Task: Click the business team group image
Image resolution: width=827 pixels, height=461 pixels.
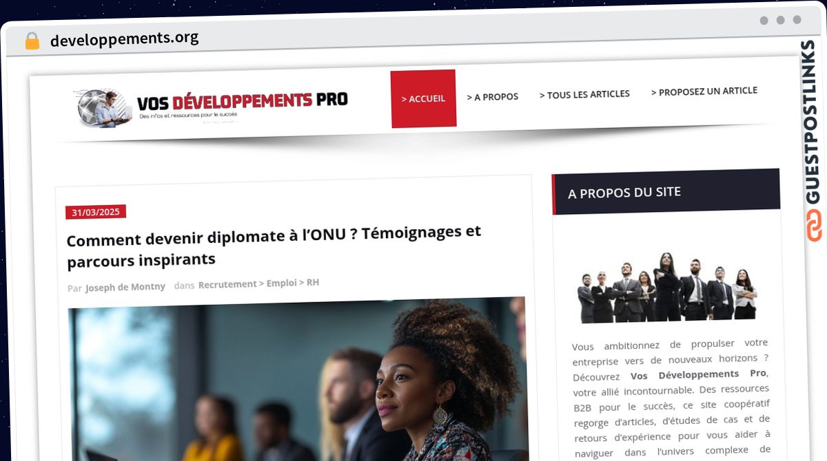Action: coord(667,286)
